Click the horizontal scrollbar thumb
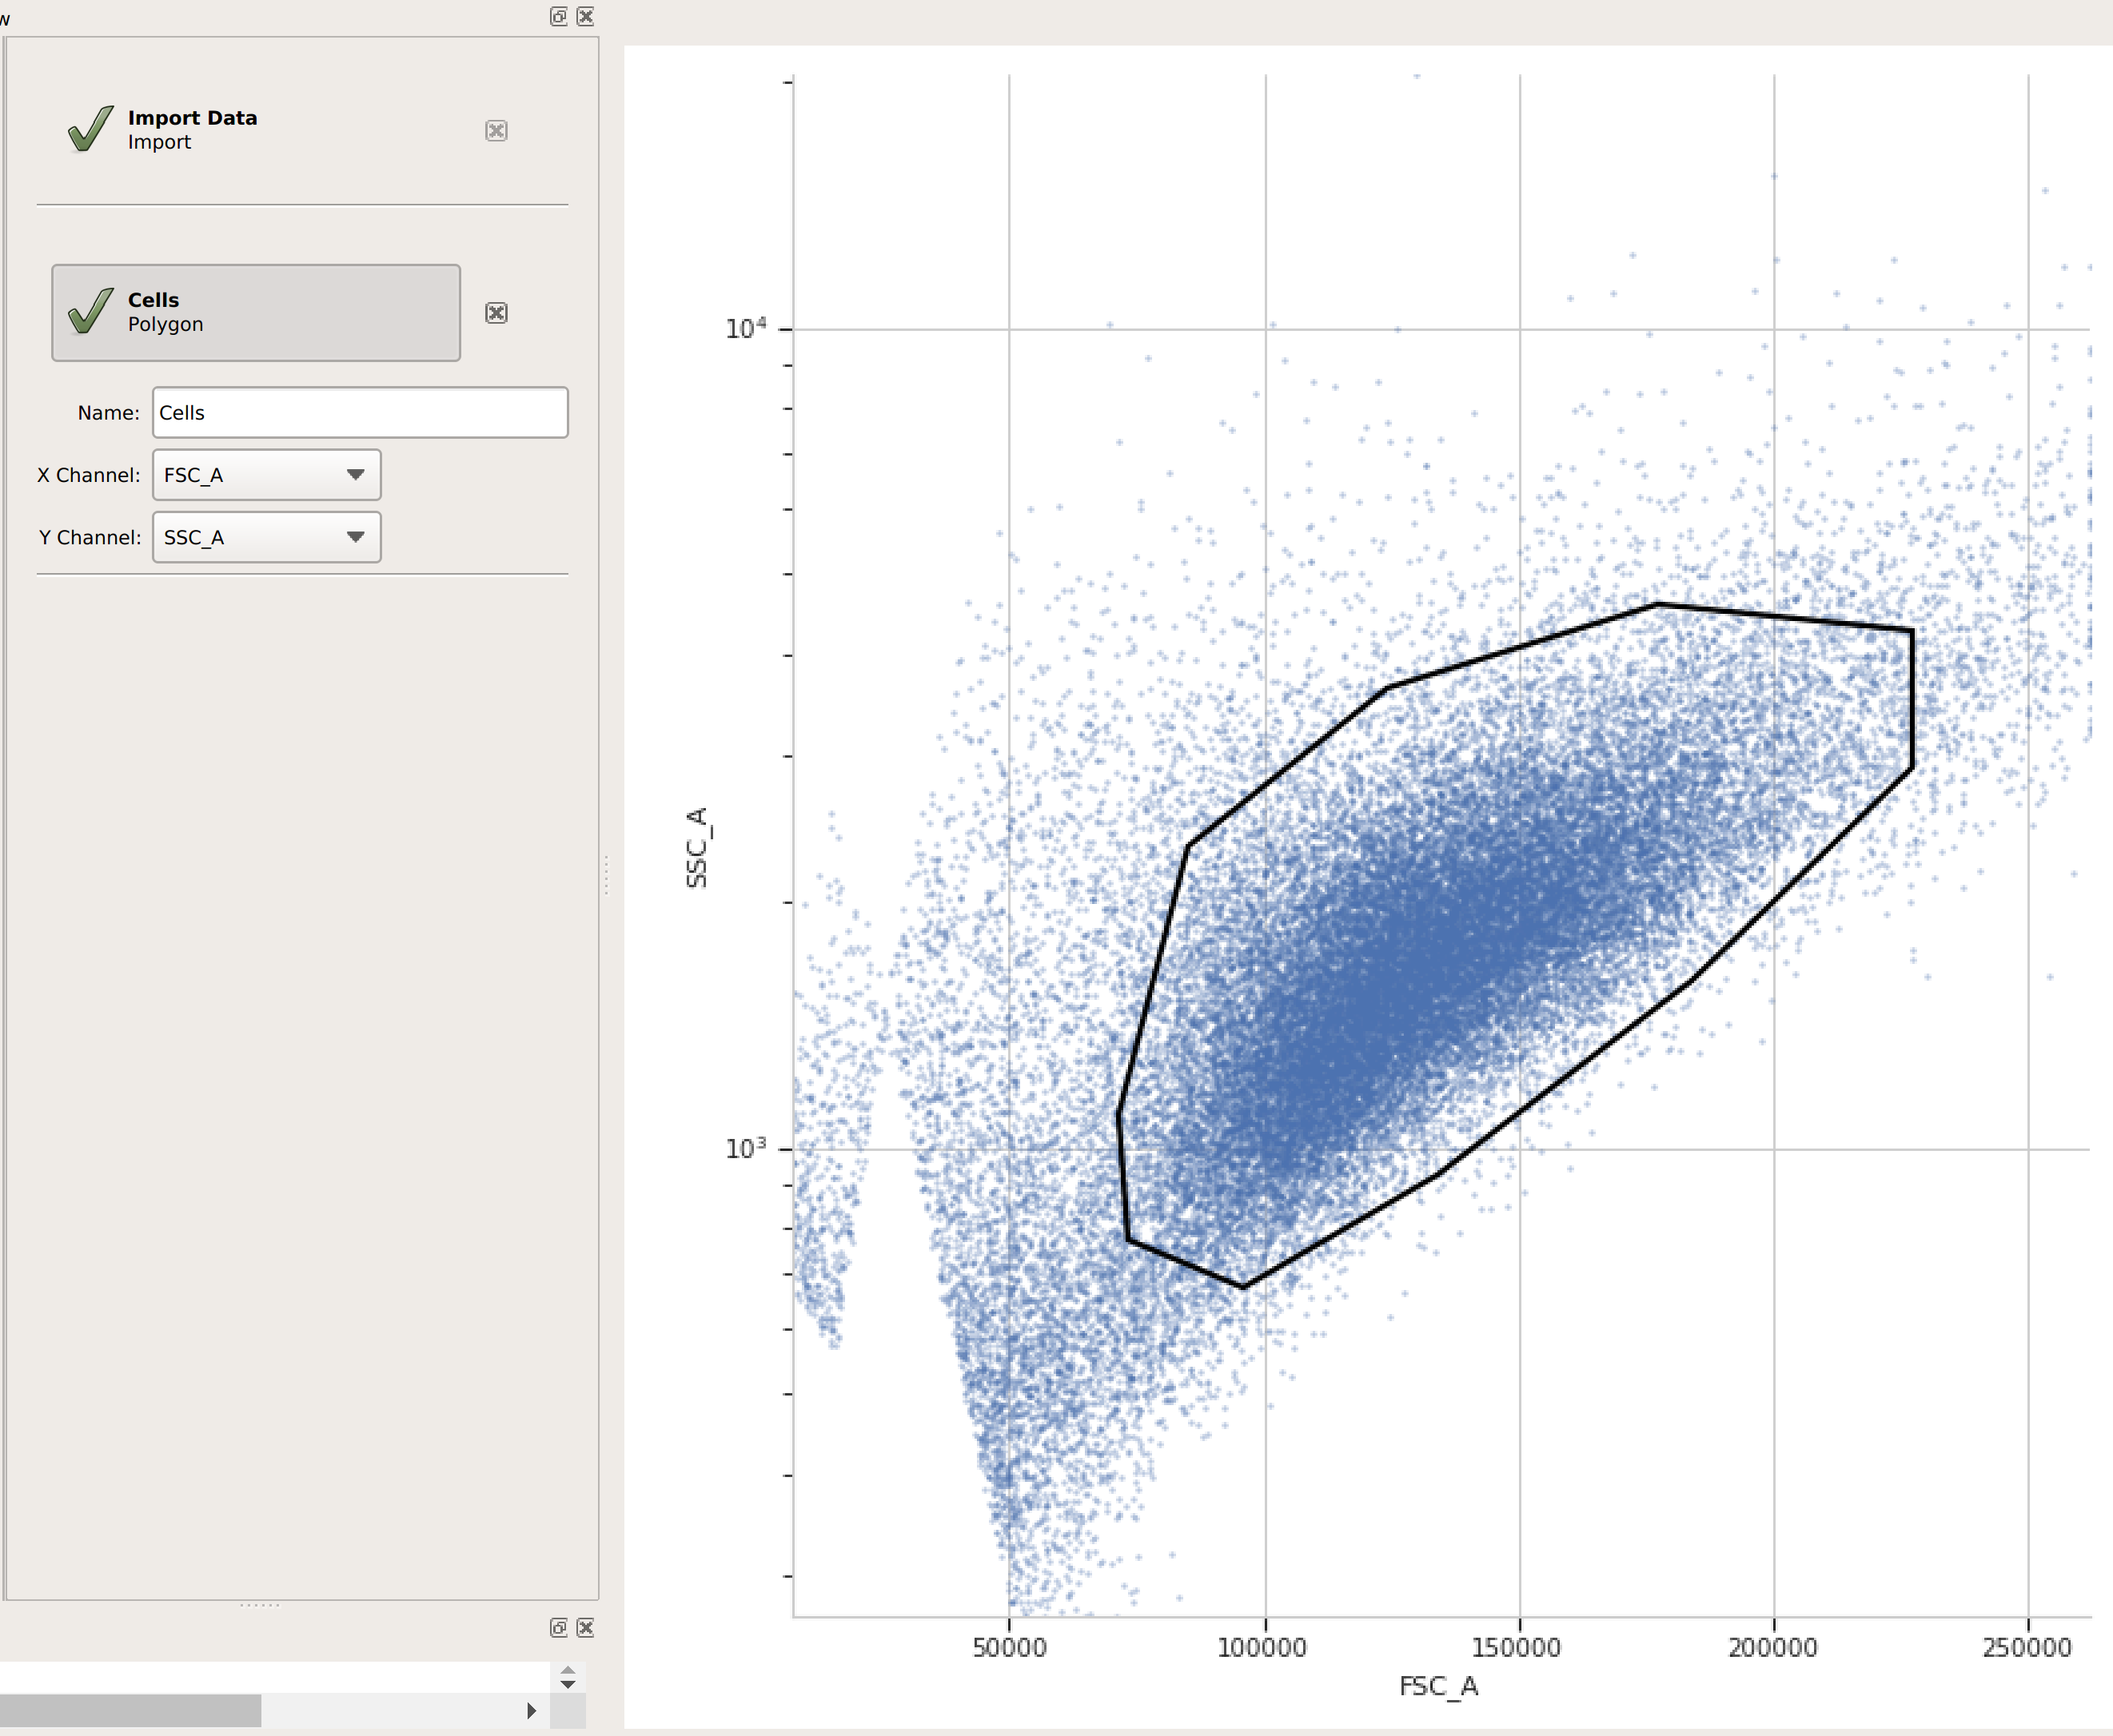The height and width of the screenshot is (1736, 2113). click(x=130, y=1711)
